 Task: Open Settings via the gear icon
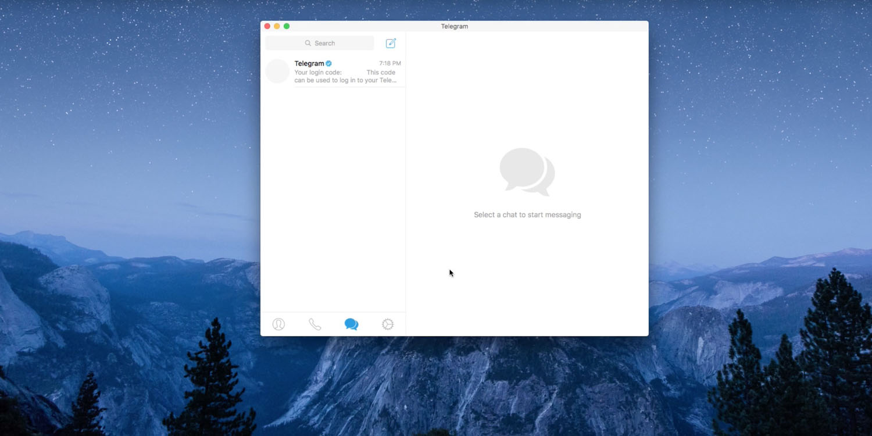pyautogui.click(x=388, y=324)
